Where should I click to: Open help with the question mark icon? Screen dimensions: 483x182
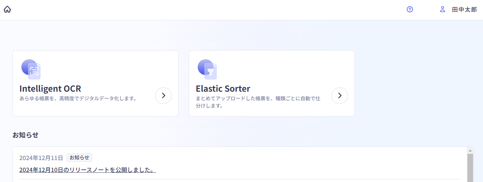(410, 9)
